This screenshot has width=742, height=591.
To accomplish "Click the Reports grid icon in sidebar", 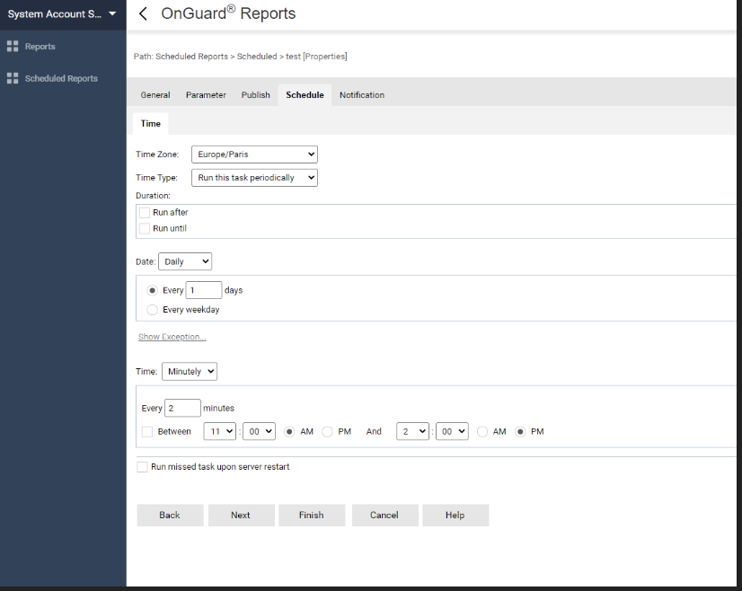I will [13, 46].
